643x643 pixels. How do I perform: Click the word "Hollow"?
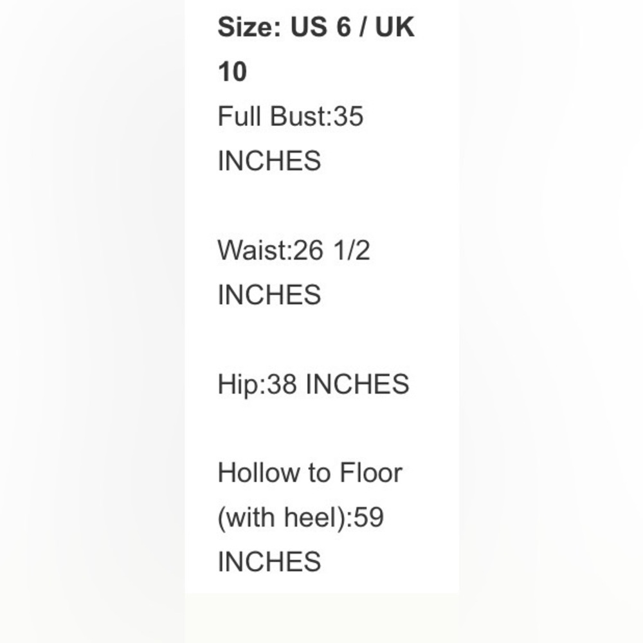[258, 473]
